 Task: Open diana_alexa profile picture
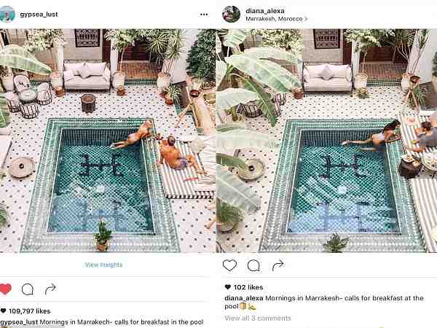tap(231, 14)
